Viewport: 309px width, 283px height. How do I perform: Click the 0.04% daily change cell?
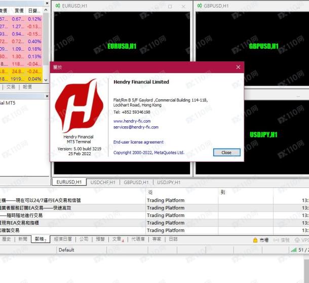(34, 79)
